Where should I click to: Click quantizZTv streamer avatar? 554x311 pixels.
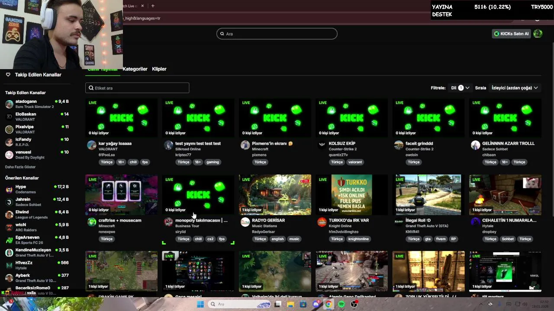click(322, 145)
